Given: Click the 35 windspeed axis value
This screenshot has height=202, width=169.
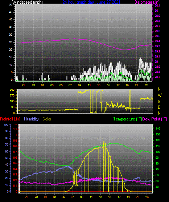Looking at the screenshot, I should click(x=11, y=27).
